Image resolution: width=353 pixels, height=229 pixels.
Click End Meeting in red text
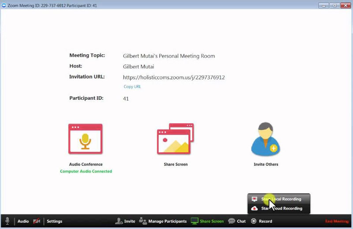(x=337, y=221)
